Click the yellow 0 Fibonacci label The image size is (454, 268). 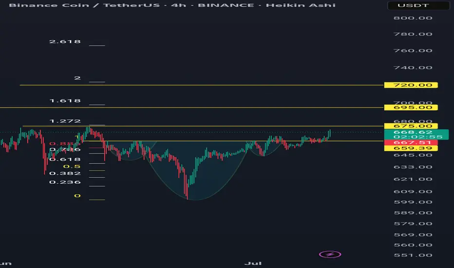pyautogui.click(x=77, y=195)
